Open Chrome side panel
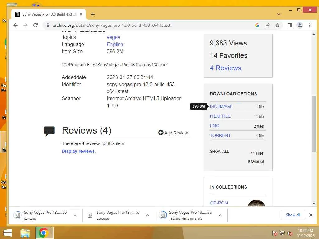 [x=289, y=25]
